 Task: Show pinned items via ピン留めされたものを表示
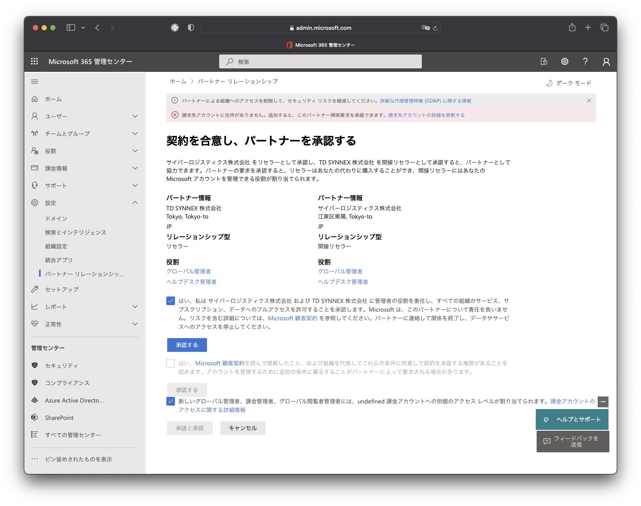[78, 459]
